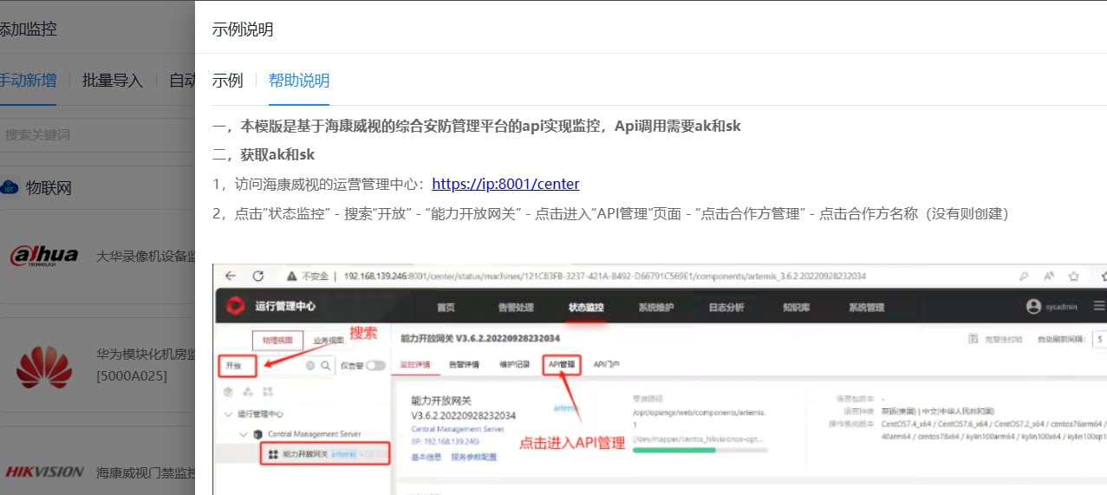Viewport: 1107px width, 495px height.
Task: Collapse the 运行管理中心 tree node
Action: 228,414
